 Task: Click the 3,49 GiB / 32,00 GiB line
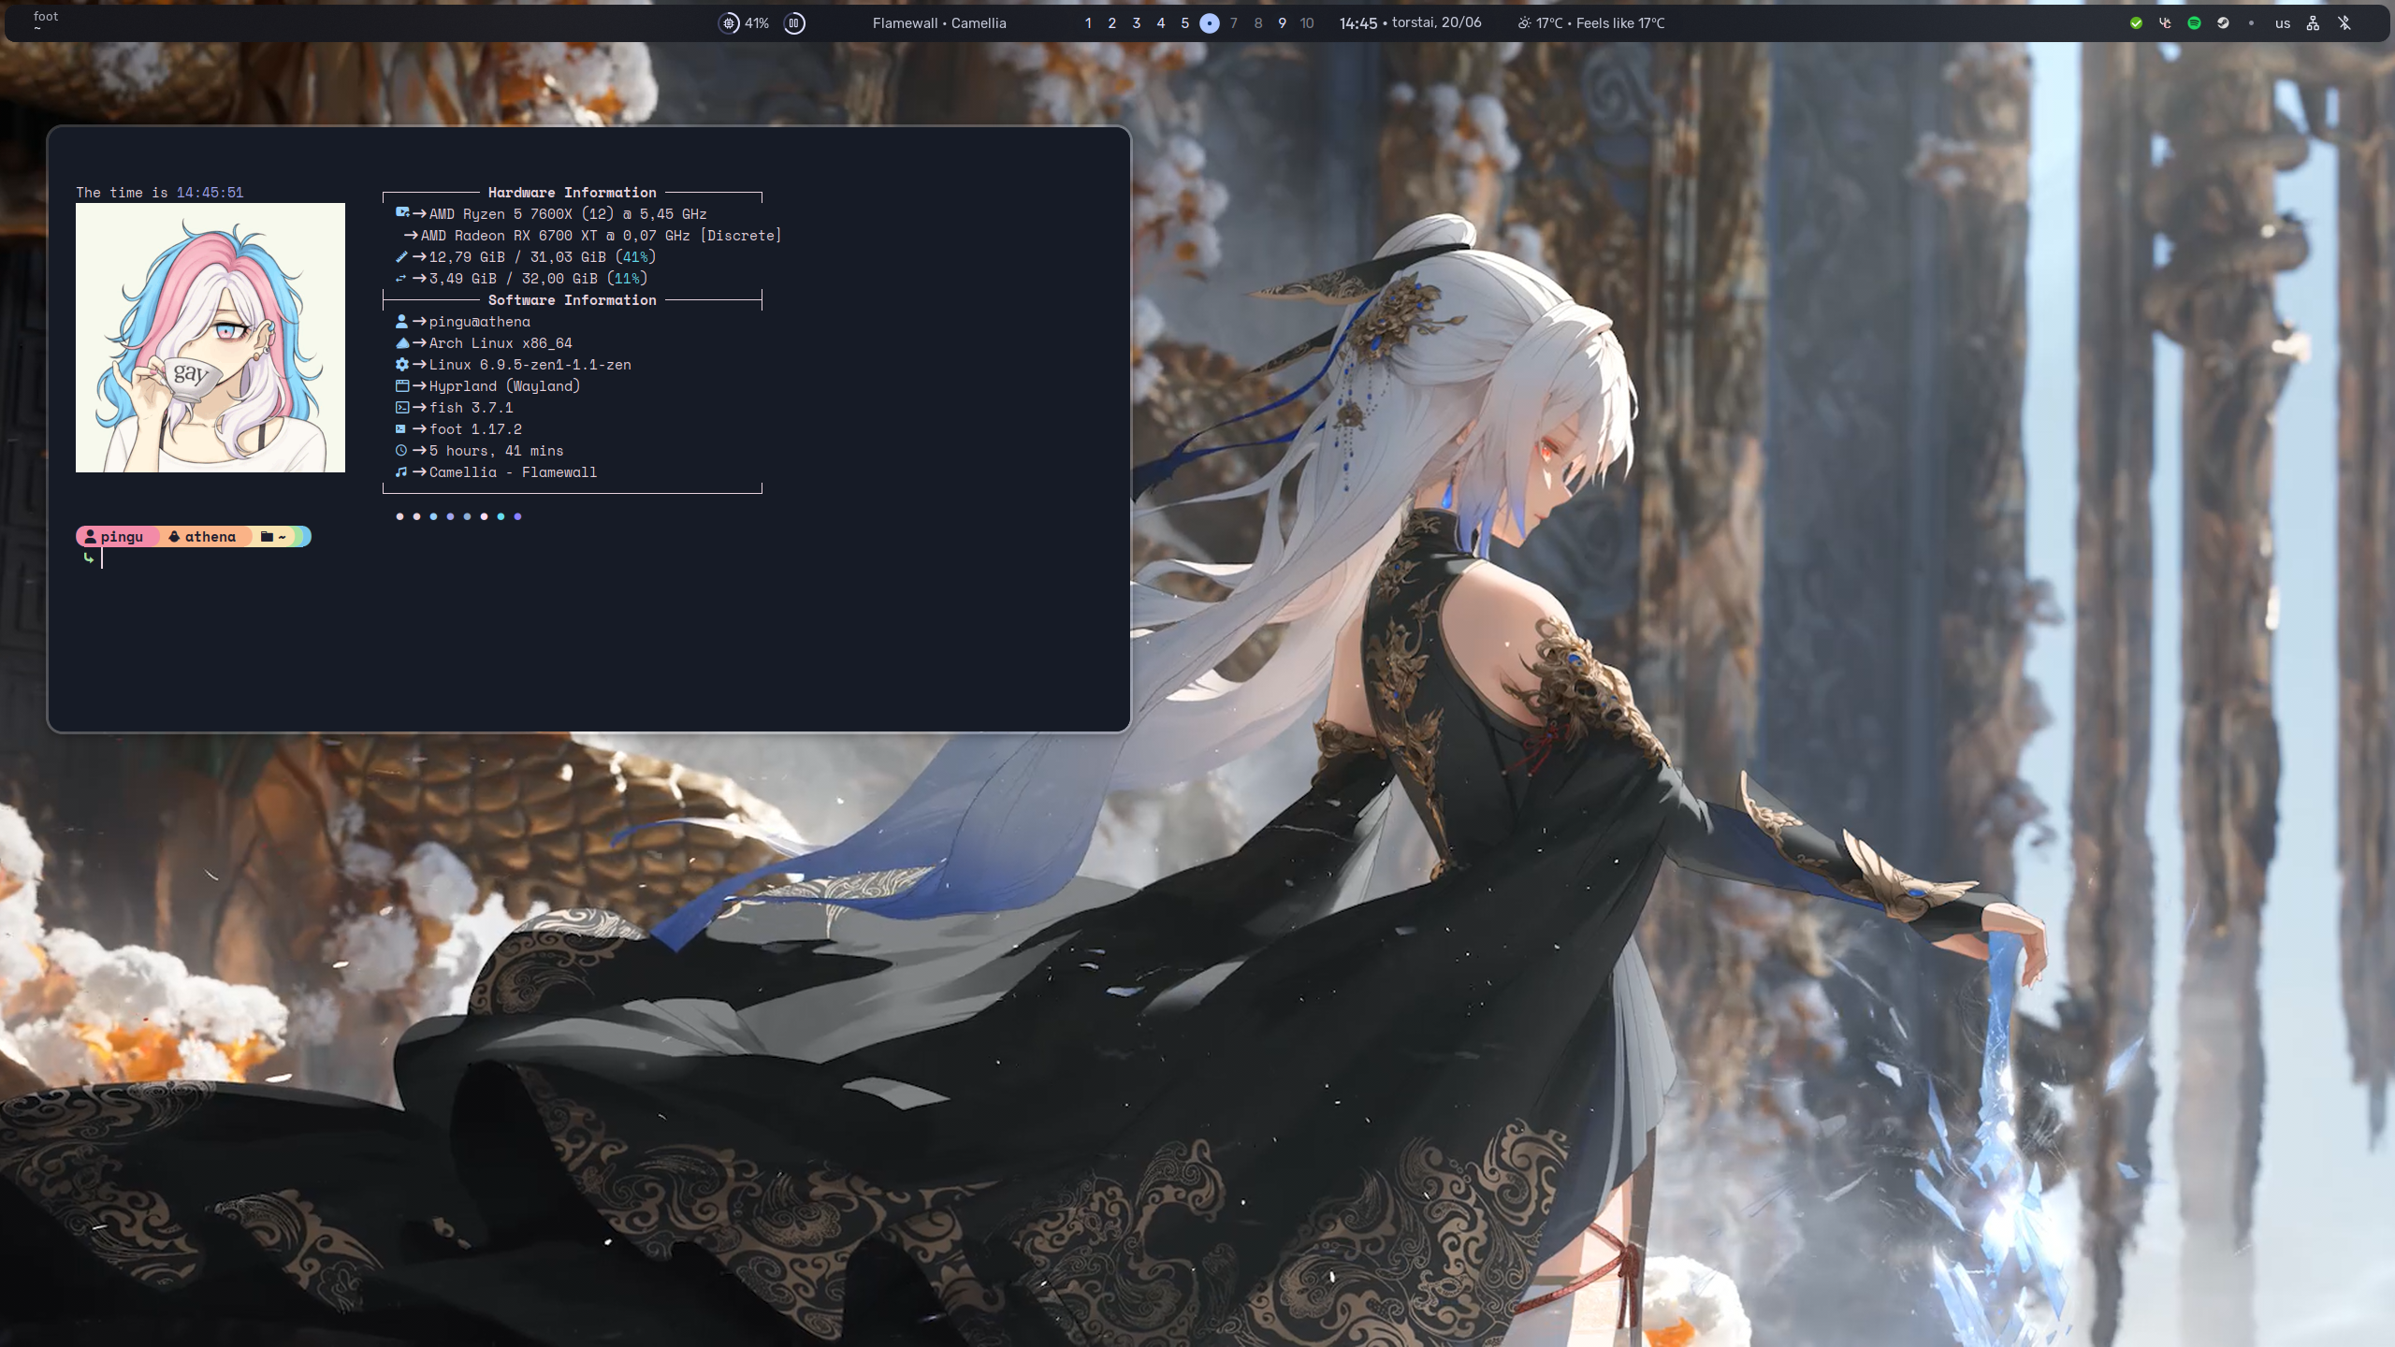tap(538, 279)
